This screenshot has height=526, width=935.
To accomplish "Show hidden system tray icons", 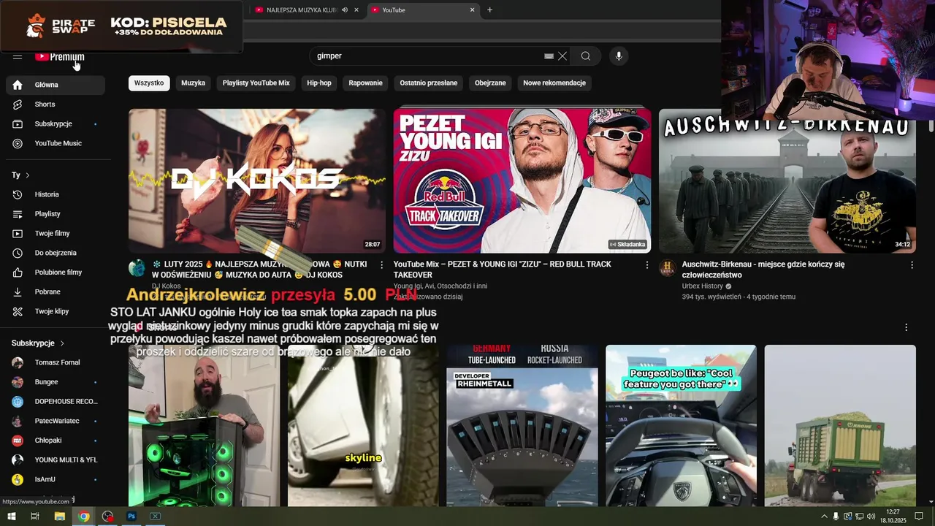I will 824,517.
